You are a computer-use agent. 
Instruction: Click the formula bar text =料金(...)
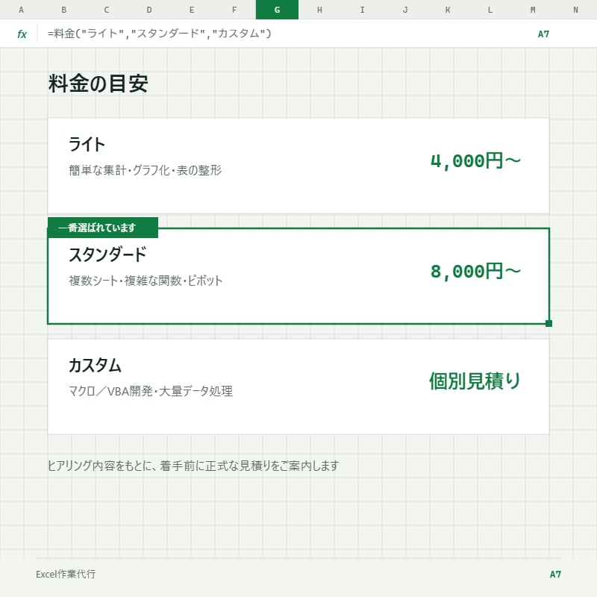[159, 34]
